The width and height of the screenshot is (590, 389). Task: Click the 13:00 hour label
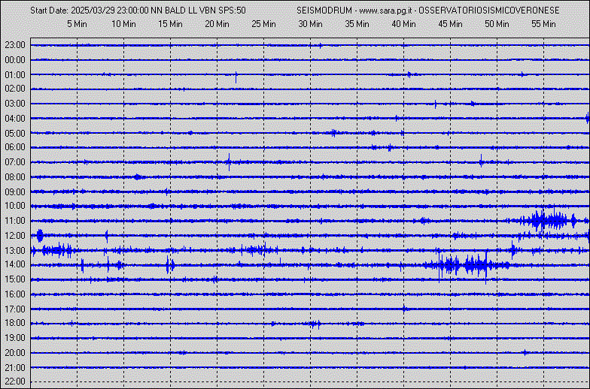point(15,251)
